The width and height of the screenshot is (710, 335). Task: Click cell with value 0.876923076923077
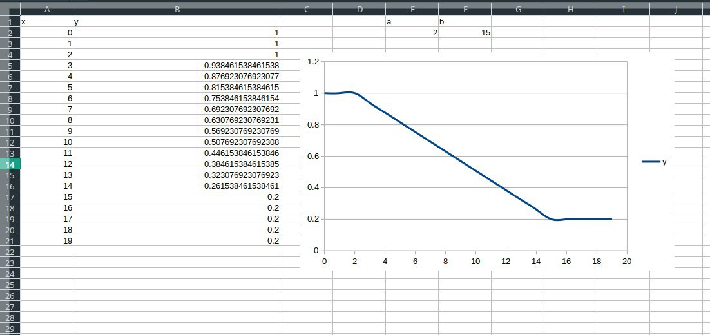[177, 77]
